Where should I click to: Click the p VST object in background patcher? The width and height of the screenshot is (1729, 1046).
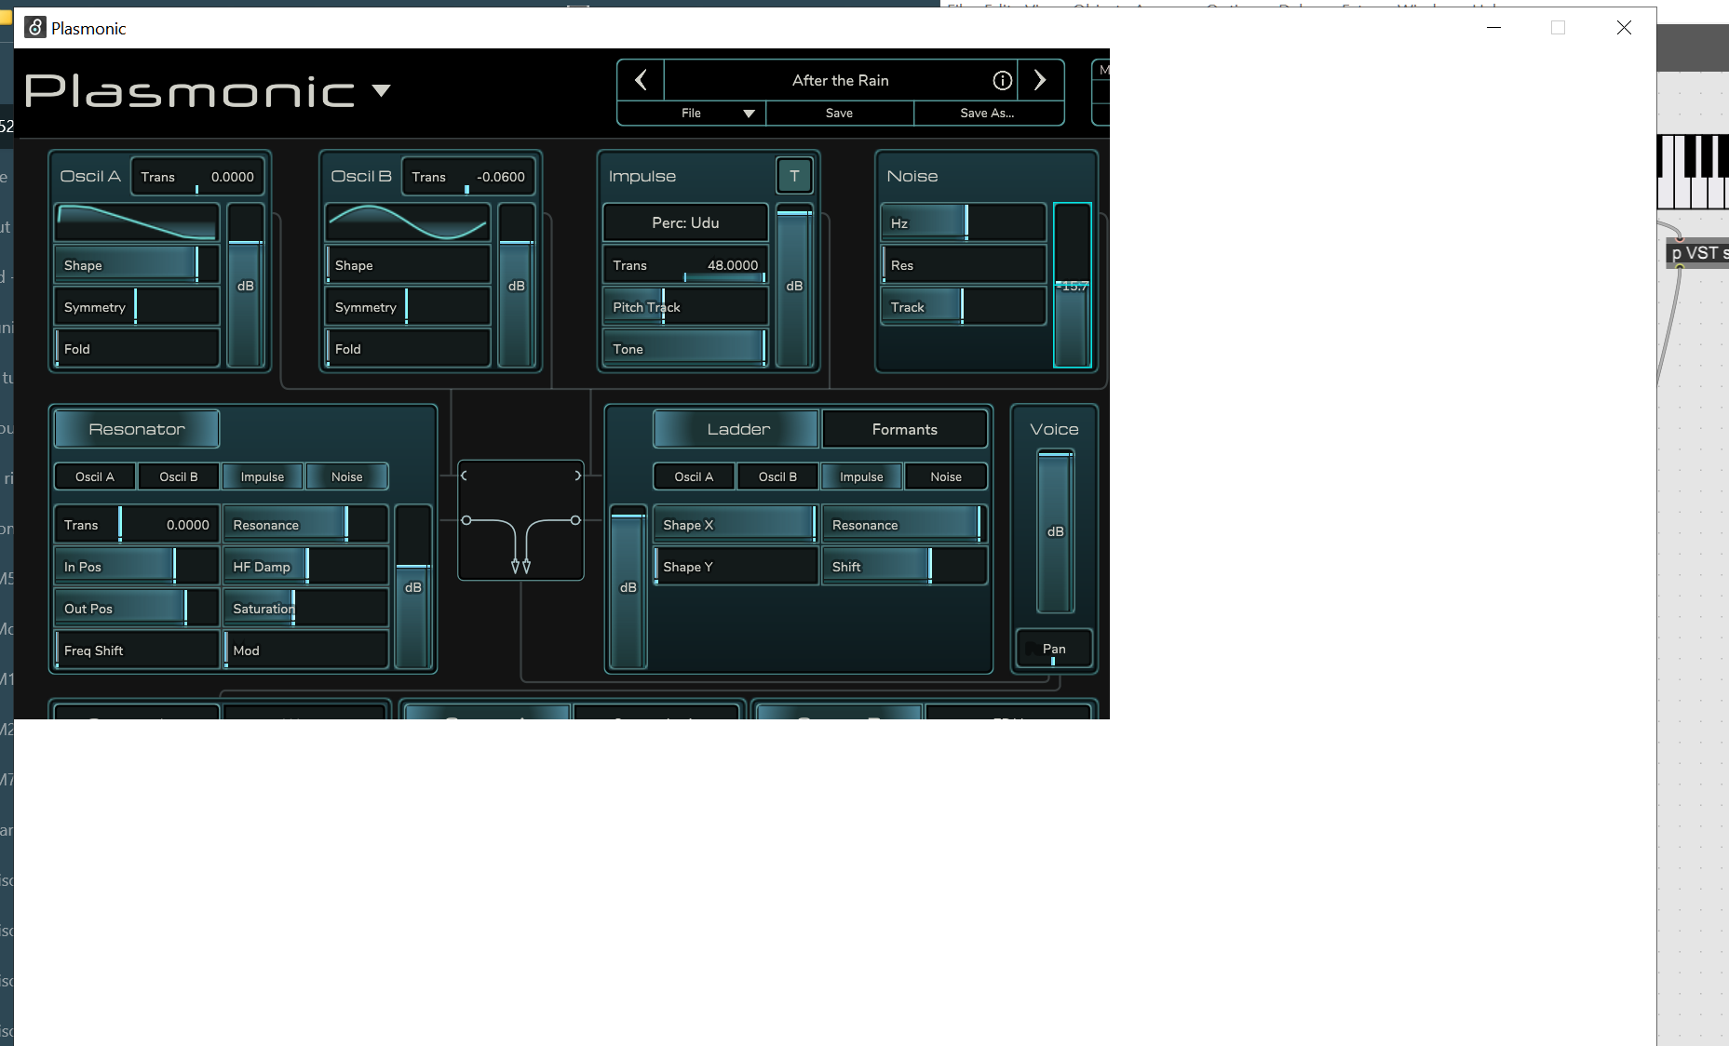pyautogui.click(x=1697, y=253)
